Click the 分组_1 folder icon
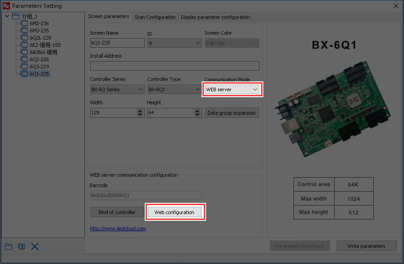 click(x=16, y=16)
